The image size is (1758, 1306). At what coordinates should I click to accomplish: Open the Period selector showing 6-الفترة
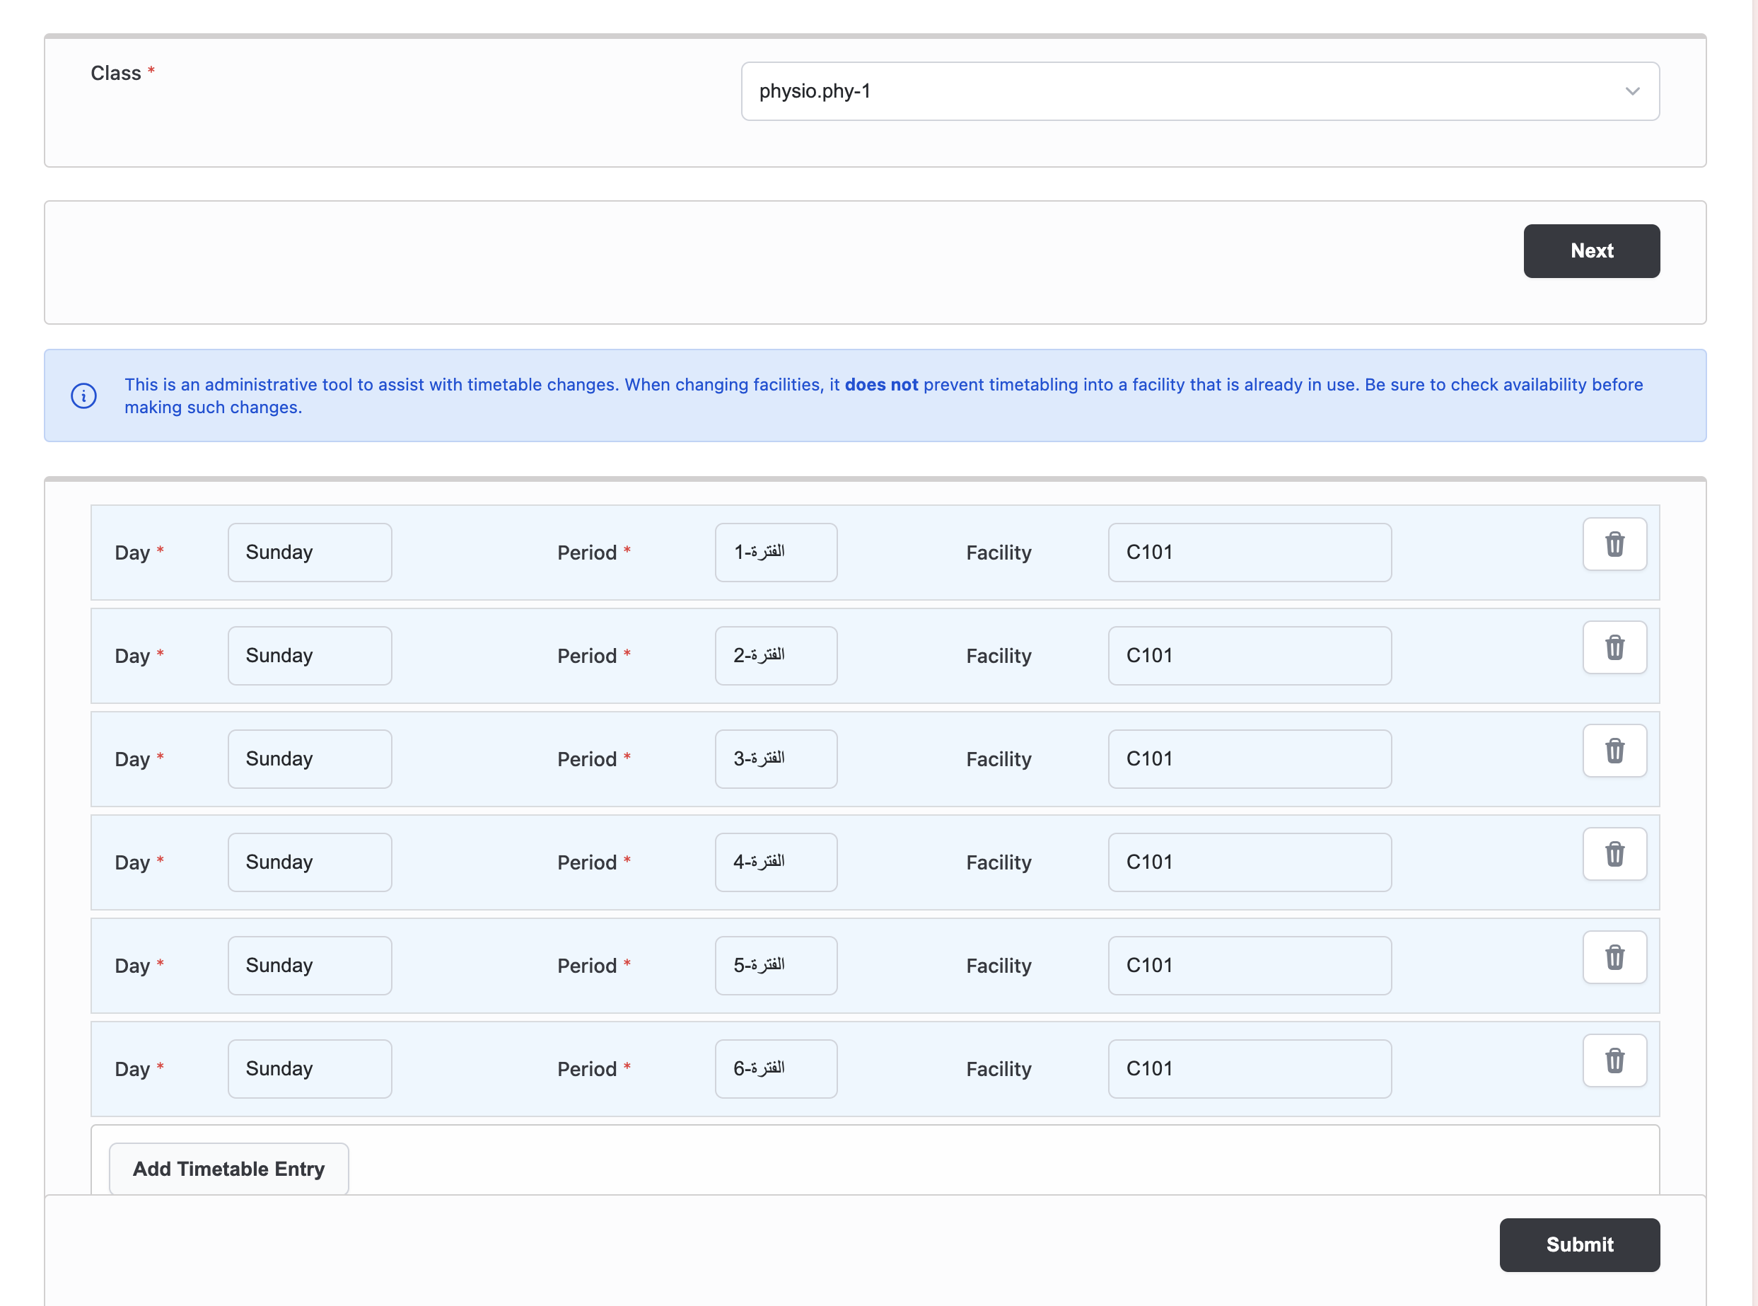click(x=776, y=1069)
